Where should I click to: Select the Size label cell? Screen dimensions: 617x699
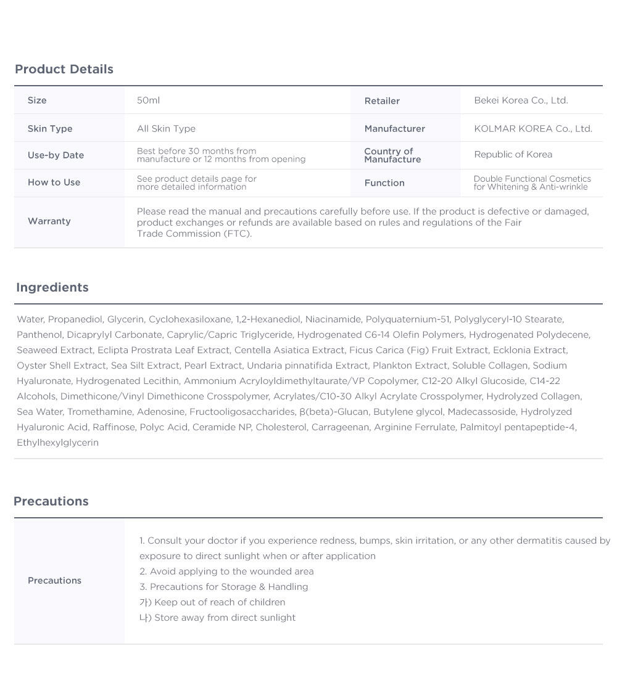69,100
